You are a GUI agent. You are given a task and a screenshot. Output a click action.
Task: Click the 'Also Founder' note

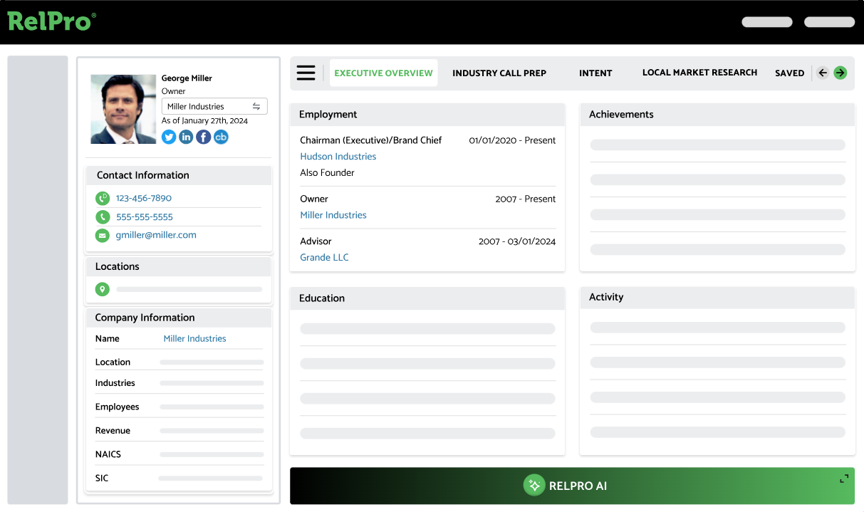327,173
